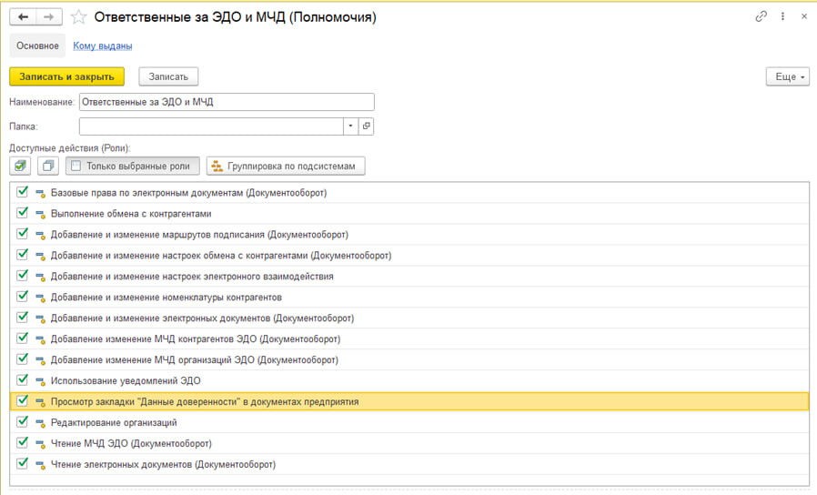Uncheck Редактирование организаций checkbox
Image resolution: width=817 pixels, height=495 pixels.
22,421
